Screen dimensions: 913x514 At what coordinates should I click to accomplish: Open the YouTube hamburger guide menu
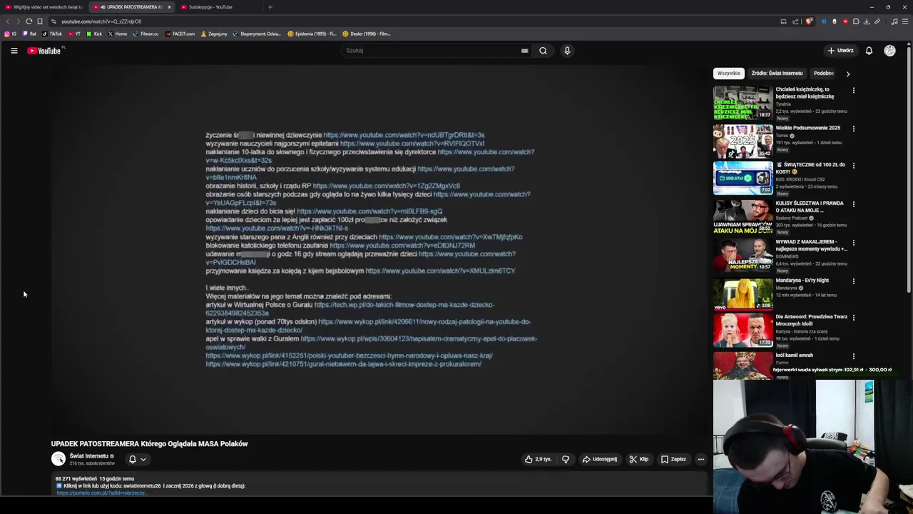click(14, 51)
